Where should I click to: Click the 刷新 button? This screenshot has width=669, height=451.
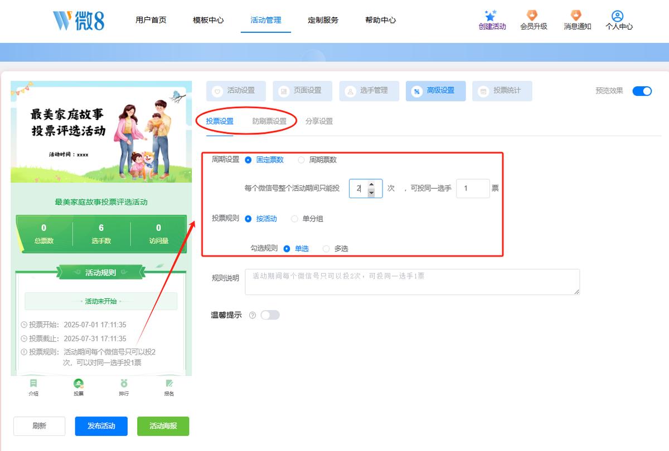[x=40, y=426]
